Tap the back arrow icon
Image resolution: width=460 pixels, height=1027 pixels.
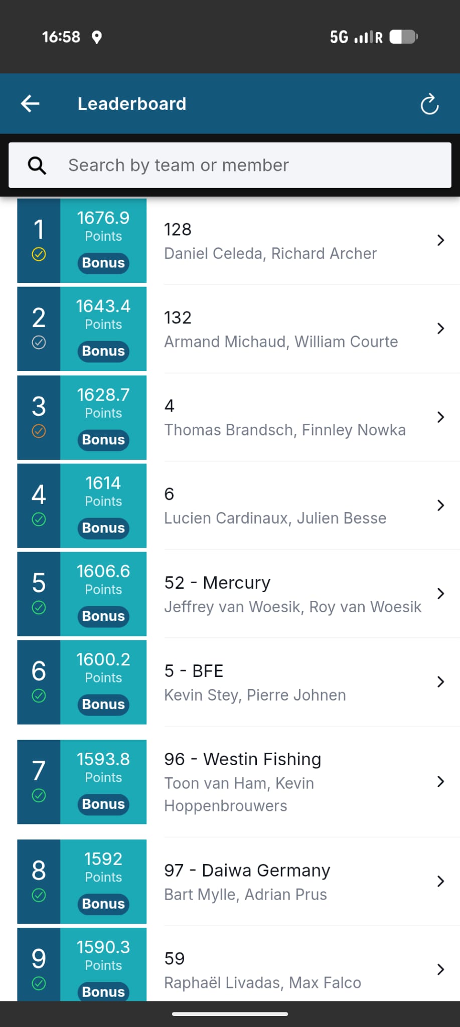point(30,104)
